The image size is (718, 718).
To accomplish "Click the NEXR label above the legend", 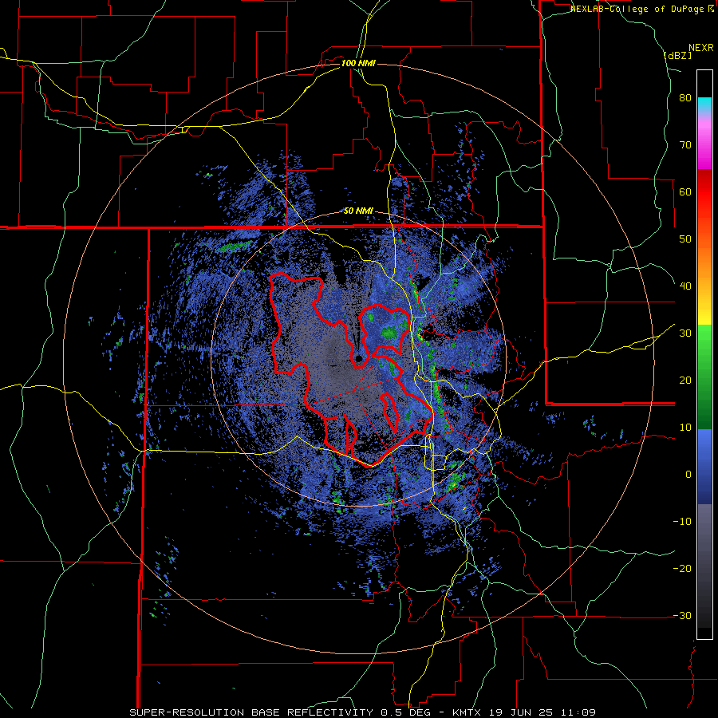I will (x=700, y=48).
